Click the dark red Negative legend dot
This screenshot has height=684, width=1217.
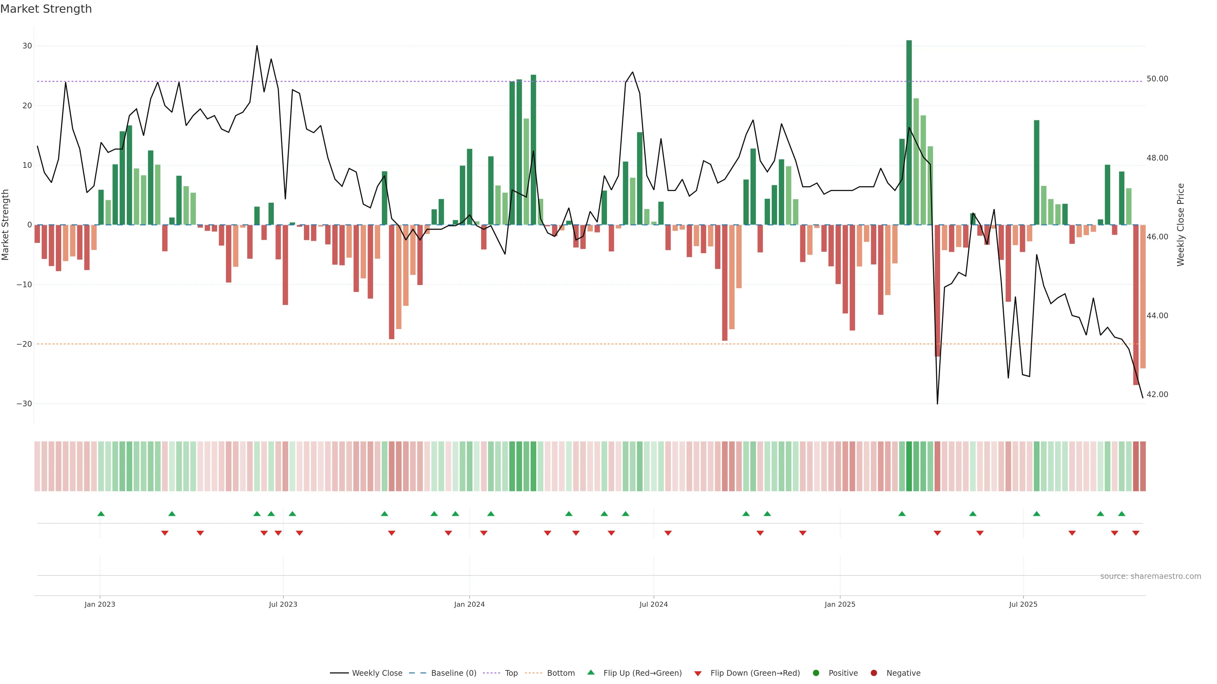873,673
